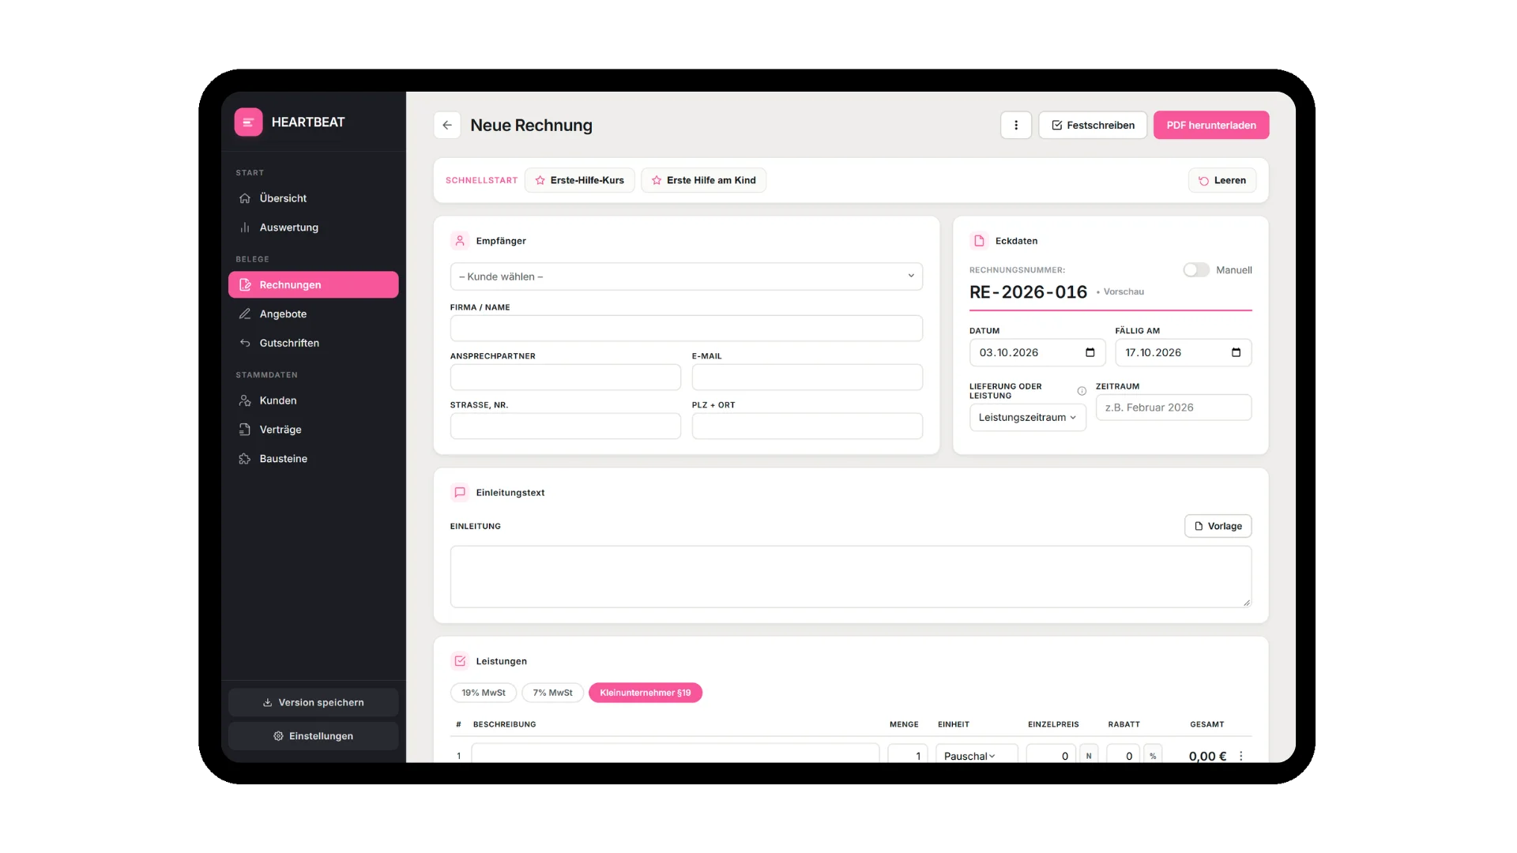Screen dimensions: 1517x853
Task: Click the N toggle next to Einzelpreis
Action: (x=1089, y=755)
